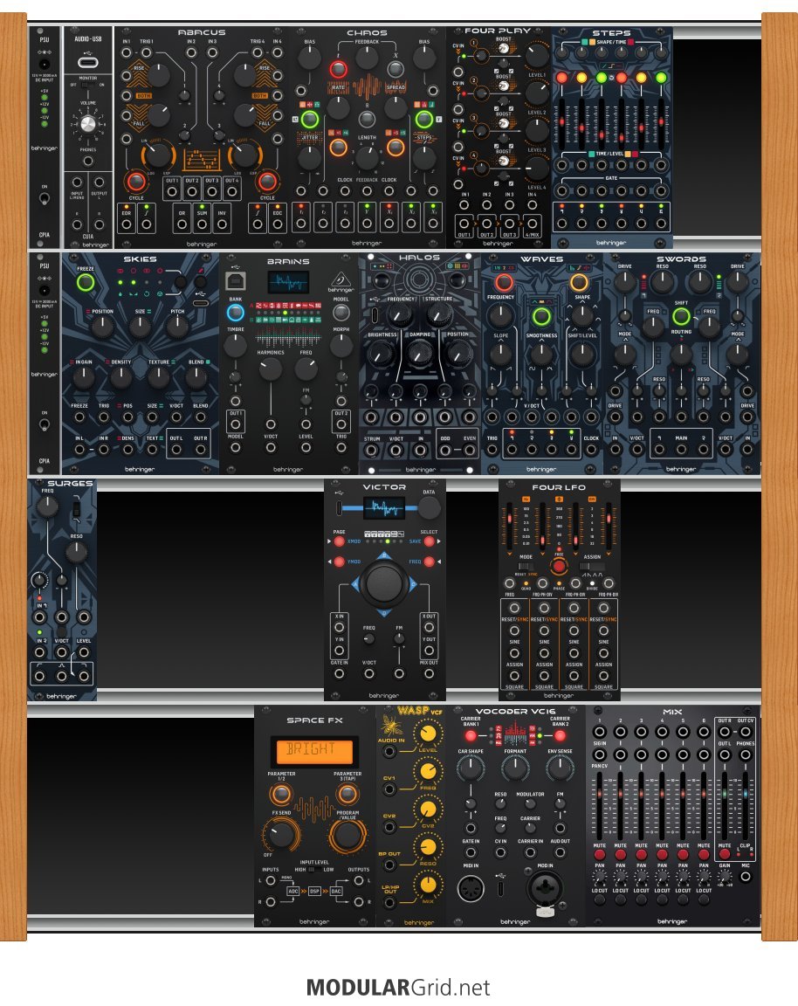The image size is (798, 1006).
Task: Click the Model button on Brains
Action: pyautogui.click(x=341, y=313)
